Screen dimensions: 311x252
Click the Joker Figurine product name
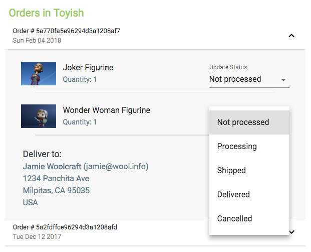[88, 68]
